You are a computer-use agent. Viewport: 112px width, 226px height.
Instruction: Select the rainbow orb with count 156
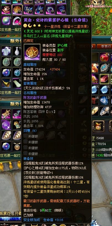[x=6, y=21]
